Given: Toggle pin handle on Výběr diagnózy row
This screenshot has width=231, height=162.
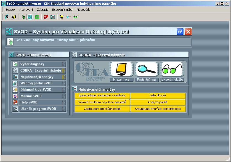Looking at the screenshot, I should pyautogui.click(x=63, y=64).
